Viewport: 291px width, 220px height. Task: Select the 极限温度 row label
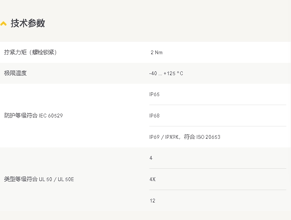pyautogui.click(x=15, y=73)
